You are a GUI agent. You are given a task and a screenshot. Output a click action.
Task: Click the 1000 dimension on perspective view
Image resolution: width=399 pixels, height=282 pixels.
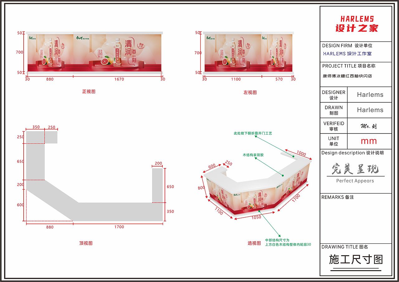coord(301,153)
